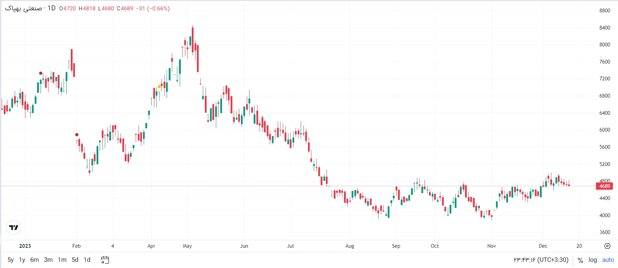The height and width of the screenshot is (268, 618).
Task: Click the 20 date axis label
Action: point(579,246)
